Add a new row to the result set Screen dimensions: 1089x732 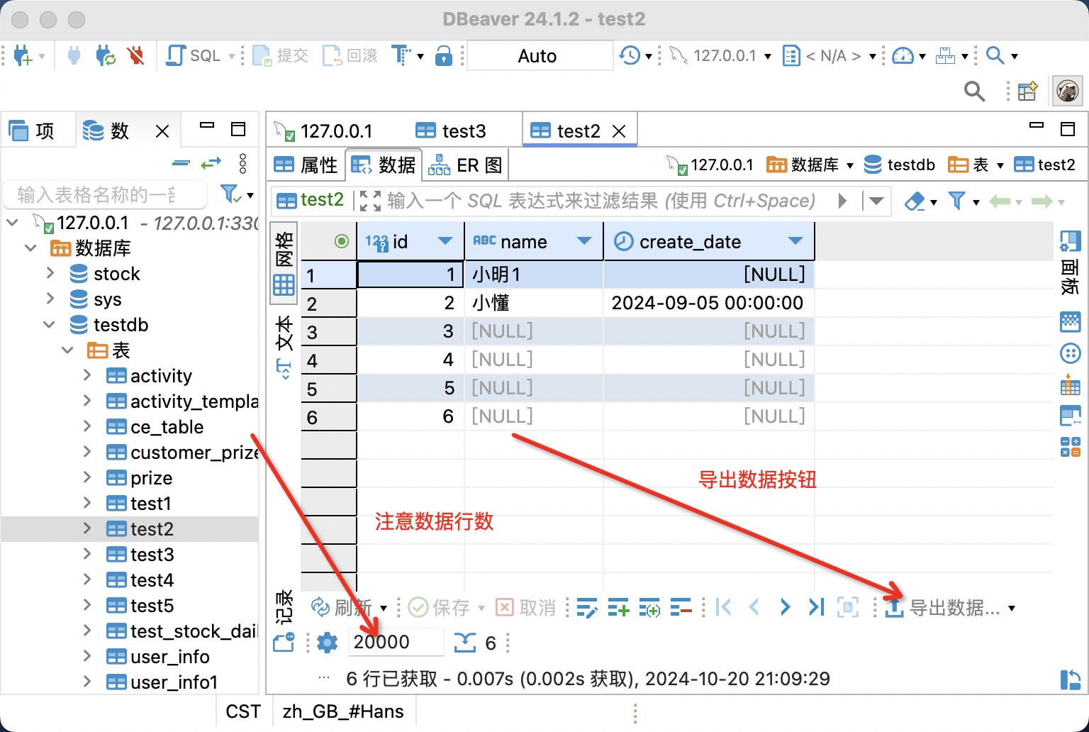pos(618,607)
